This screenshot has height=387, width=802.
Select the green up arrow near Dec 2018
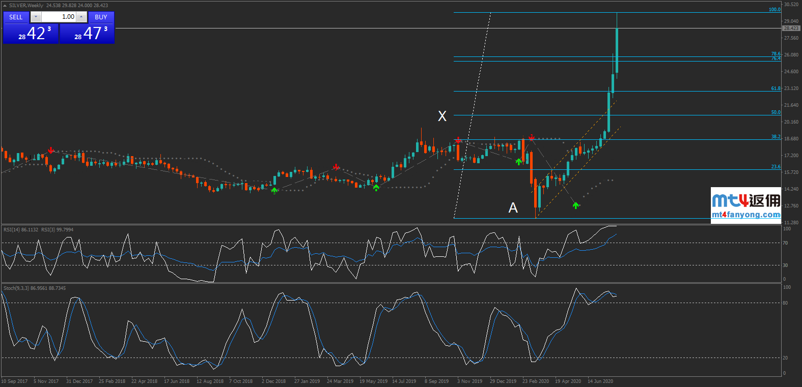point(274,190)
